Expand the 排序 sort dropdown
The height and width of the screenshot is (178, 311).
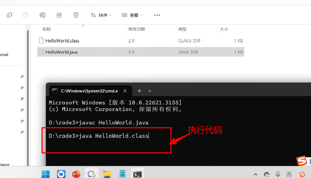click(101, 15)
